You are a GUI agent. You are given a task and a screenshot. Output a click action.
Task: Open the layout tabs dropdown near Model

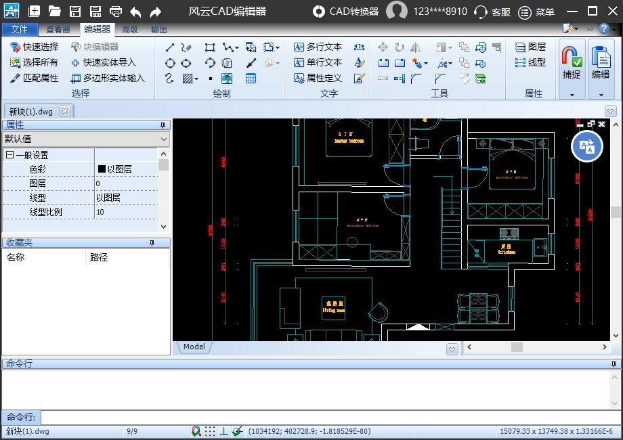[452, 349]
